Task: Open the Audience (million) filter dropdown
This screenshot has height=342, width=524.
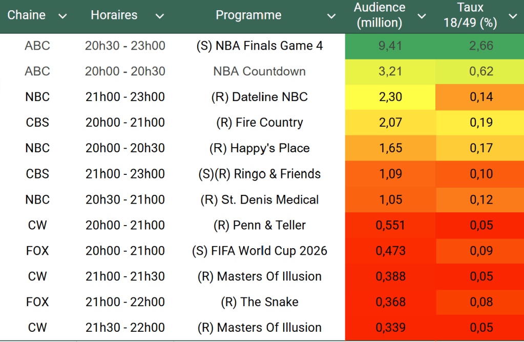Action: 422,16
